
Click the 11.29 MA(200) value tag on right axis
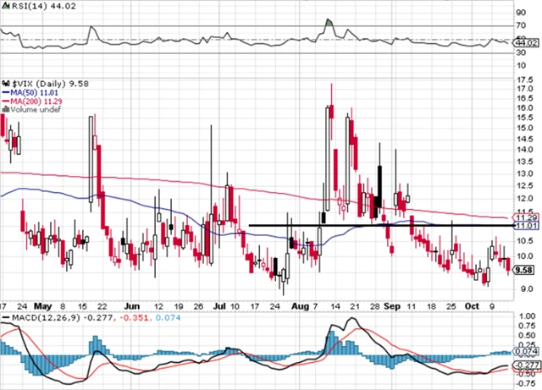(x=525, y=217)
